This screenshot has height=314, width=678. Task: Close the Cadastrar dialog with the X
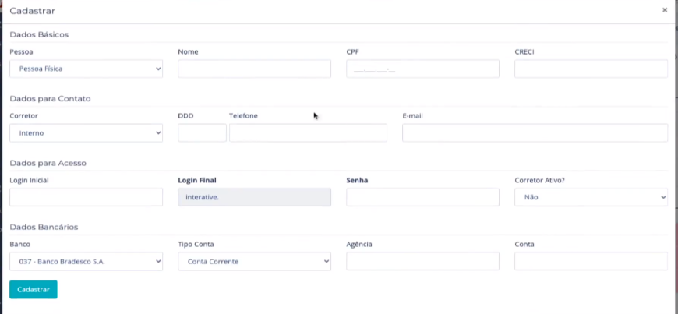click(x=665, y=10)
